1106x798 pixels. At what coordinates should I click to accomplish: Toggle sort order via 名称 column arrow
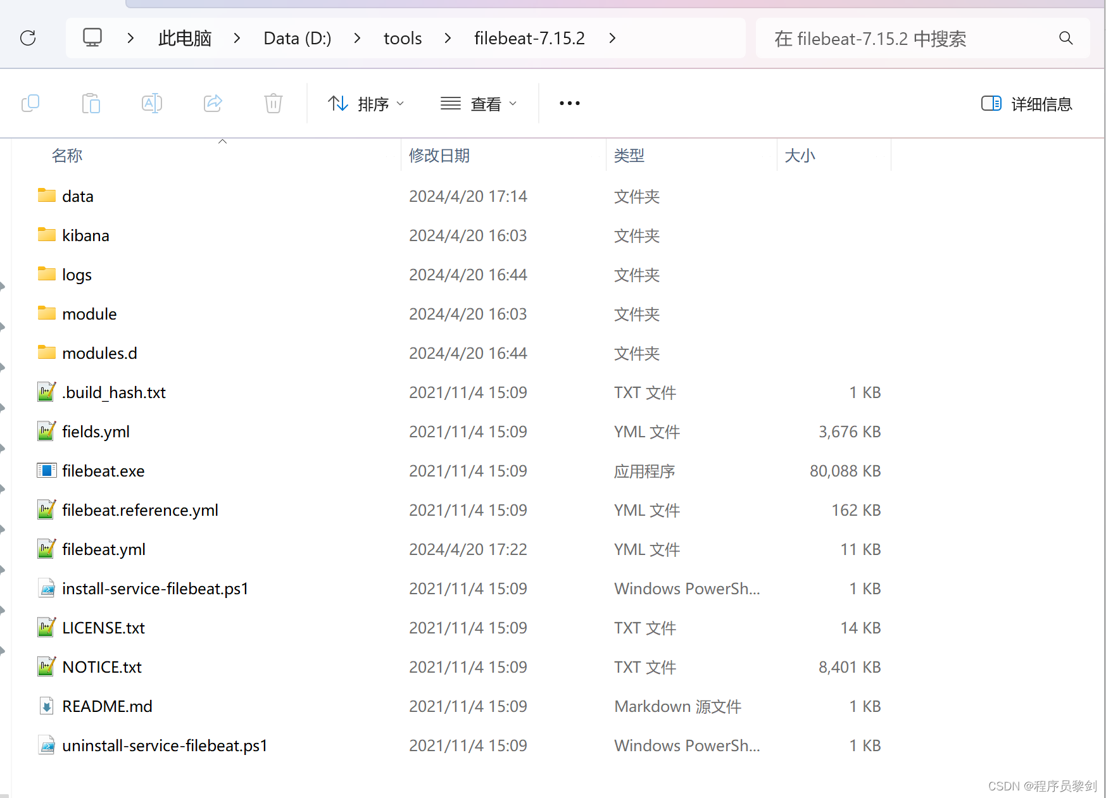click(222, 142)
